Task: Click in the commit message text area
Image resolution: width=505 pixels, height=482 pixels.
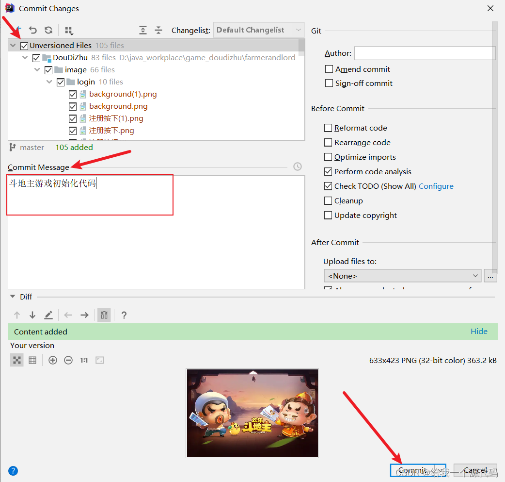Action: coord(156,233)
